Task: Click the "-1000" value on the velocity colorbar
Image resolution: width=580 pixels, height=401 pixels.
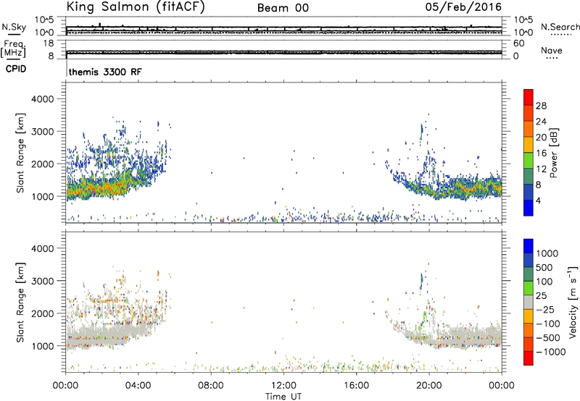Action: (x=550, y=352)
